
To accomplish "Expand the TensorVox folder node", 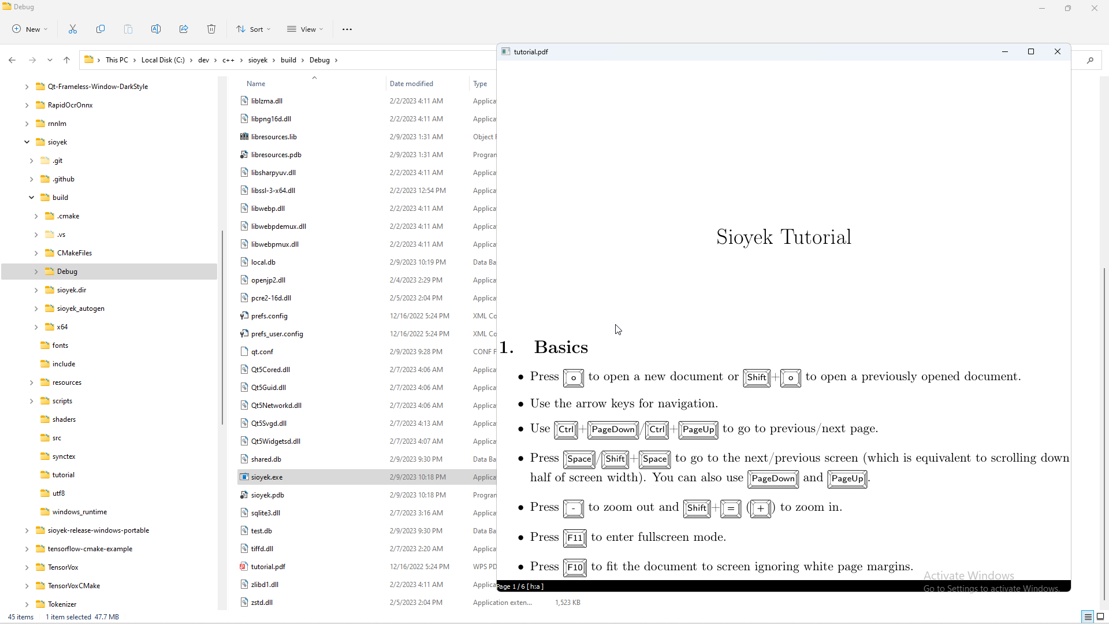I will click(27, 567).
